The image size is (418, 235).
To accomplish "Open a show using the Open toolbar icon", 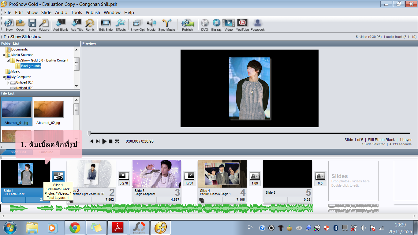I will pos(20,25).
